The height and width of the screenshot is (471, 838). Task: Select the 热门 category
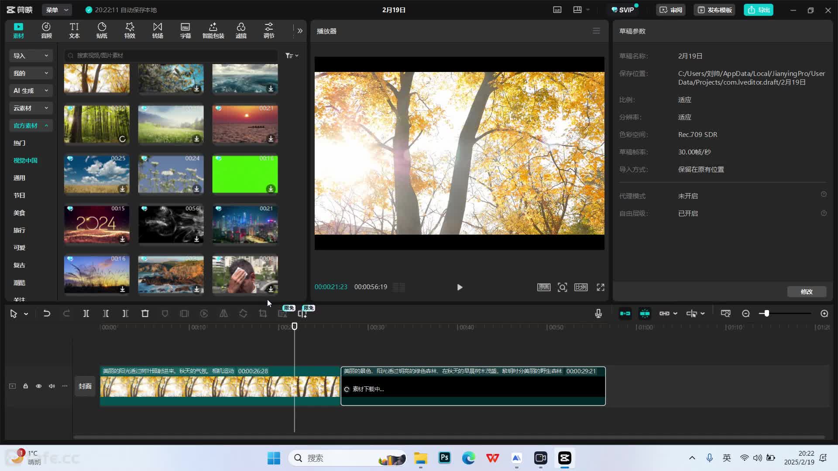click(19, 143)
